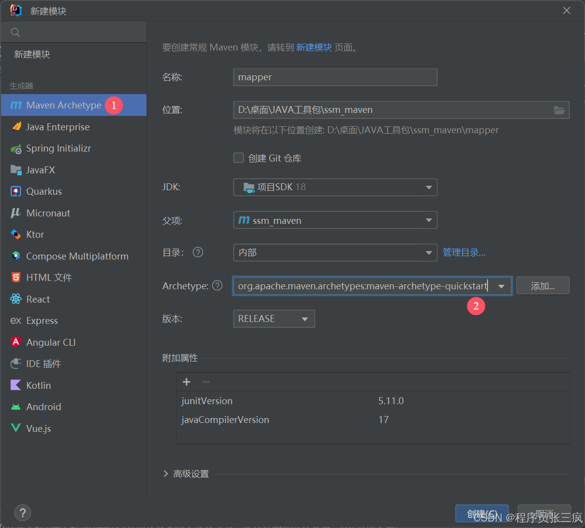Click the IntelliJ IDEA logo in title bar
The width and height of the screenshot is (585, 528).
(16, 10)
